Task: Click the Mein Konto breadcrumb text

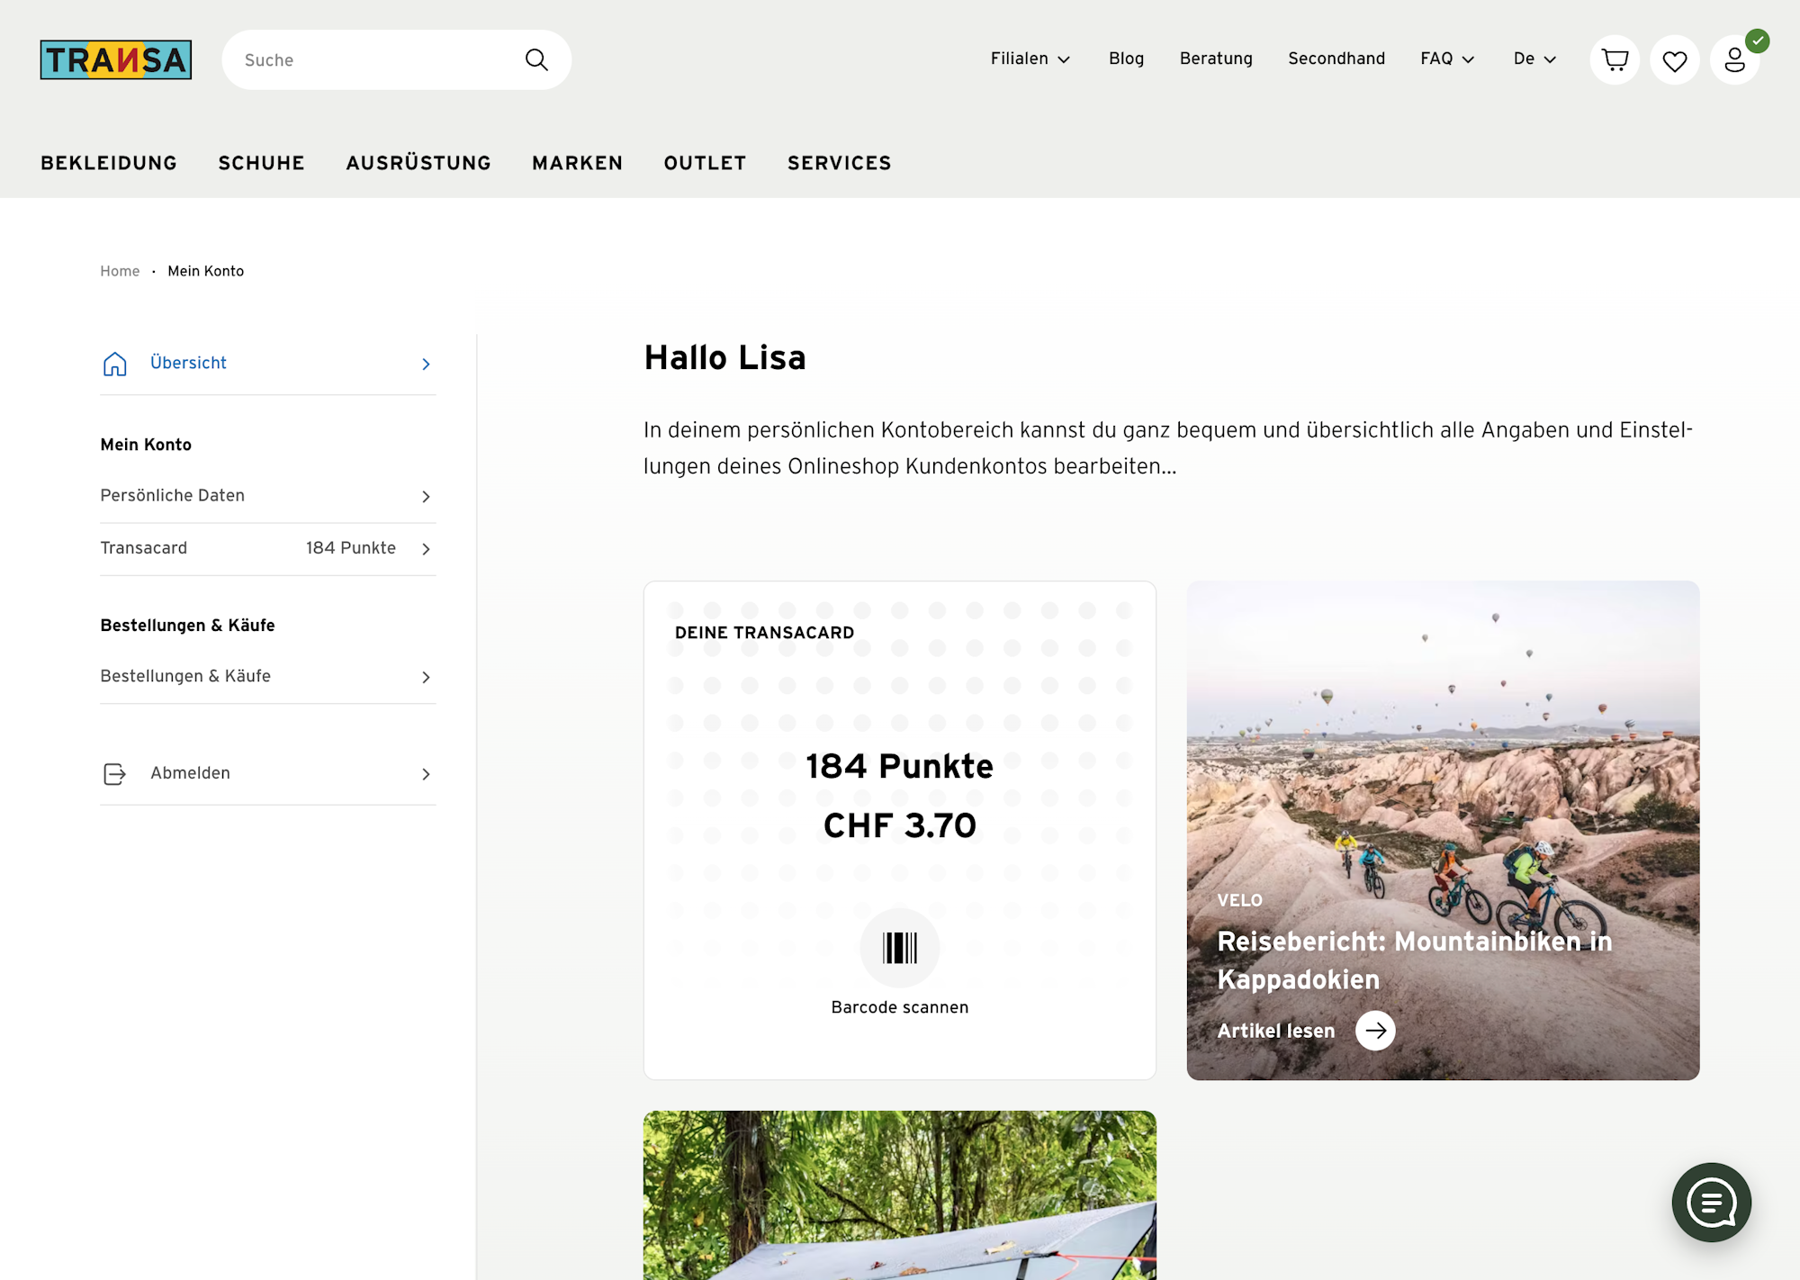Action: tap(205, 271)
